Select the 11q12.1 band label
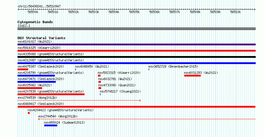 [x=24, y=26]
